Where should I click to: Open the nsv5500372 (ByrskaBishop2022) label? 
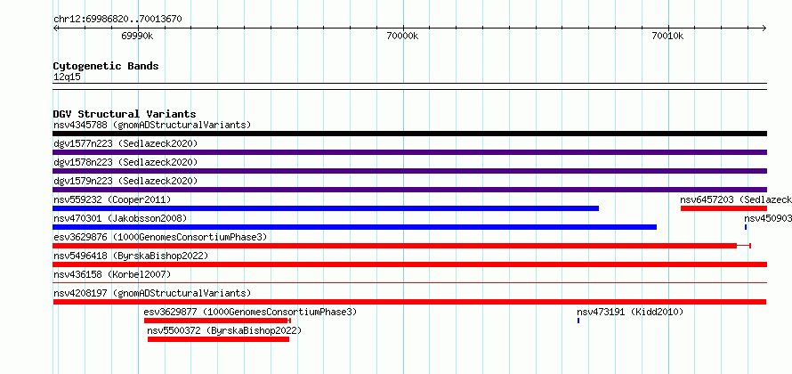coord(225,330)
